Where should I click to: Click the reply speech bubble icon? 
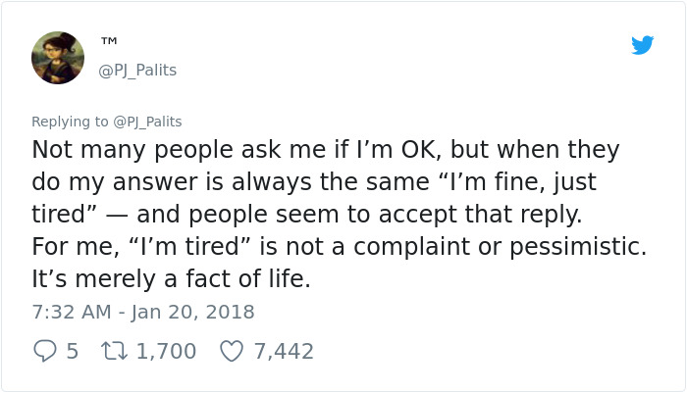(45, 350)
